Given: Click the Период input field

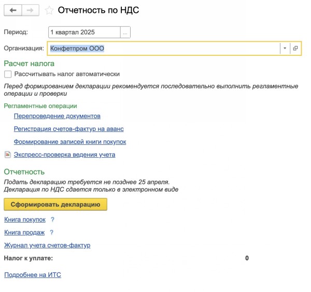Looking at the screenshot, I should click(x=84, y=33).
